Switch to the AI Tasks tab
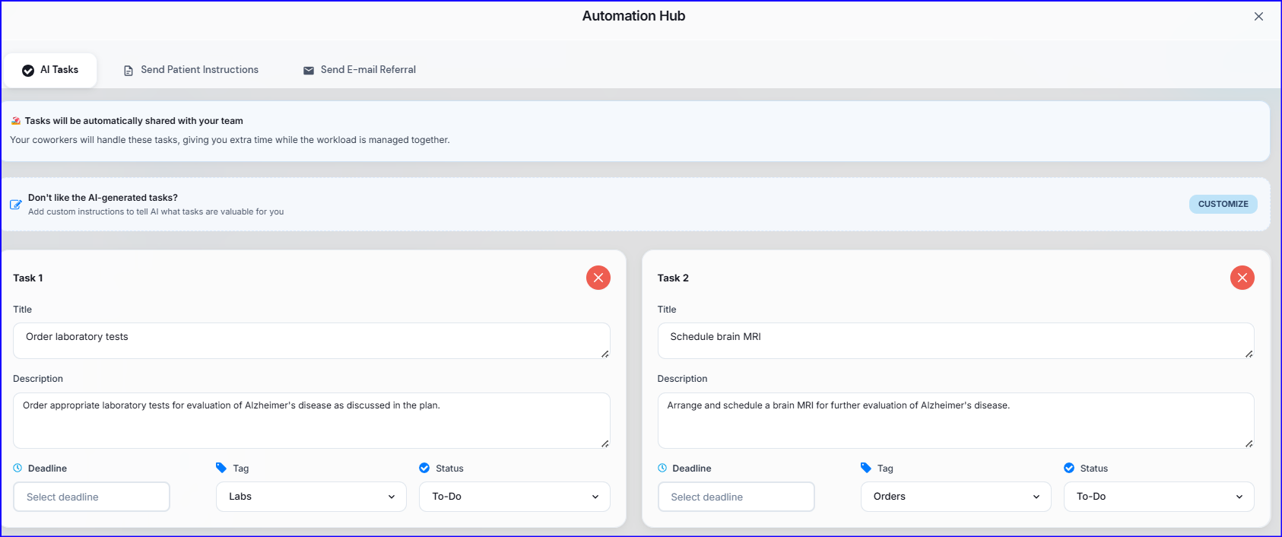This screenshot has height=537, width=1282. click(x=50, y=70)
